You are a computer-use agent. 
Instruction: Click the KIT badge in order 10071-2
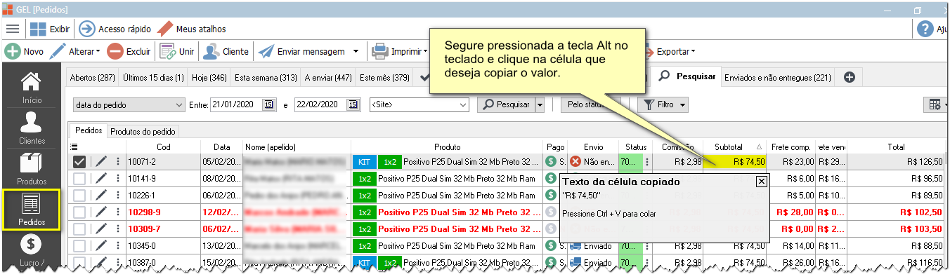364,161
